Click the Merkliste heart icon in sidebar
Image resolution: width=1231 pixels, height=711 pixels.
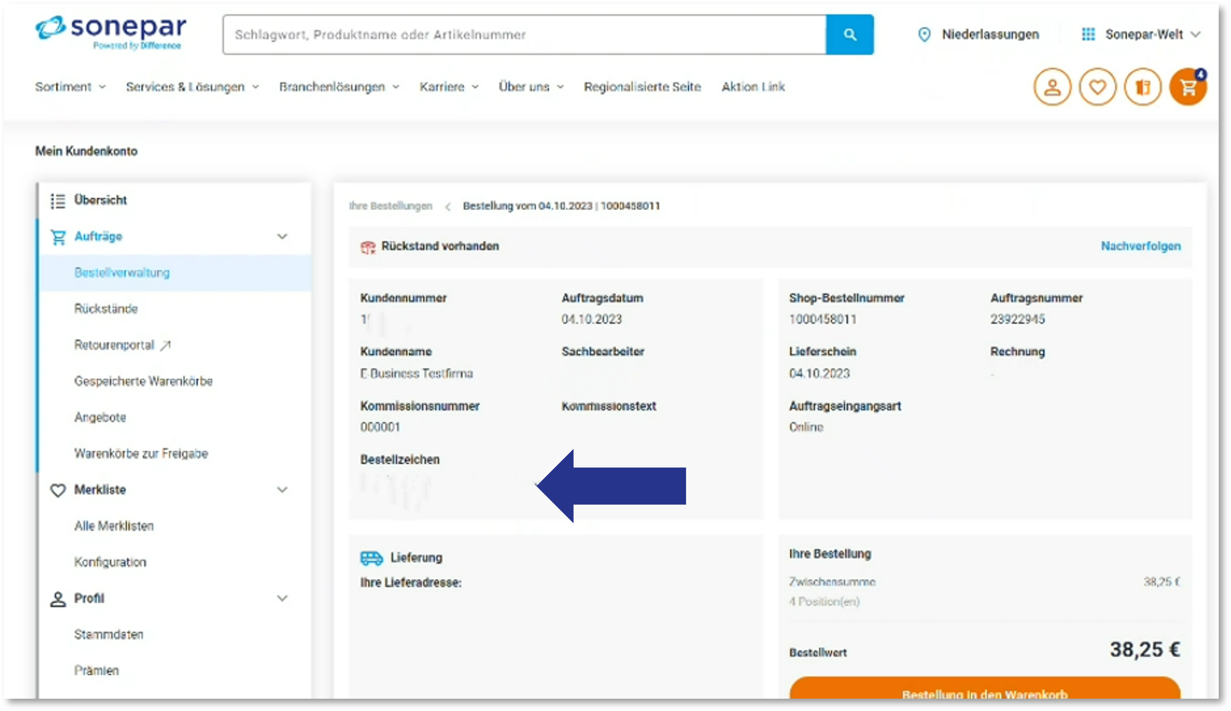pos(58,490)
